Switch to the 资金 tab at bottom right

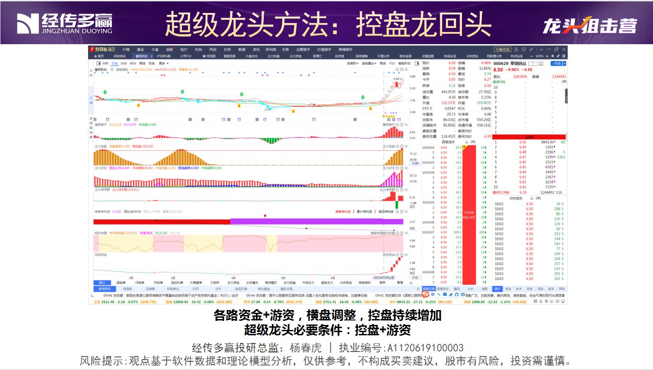tap(508, 289)
